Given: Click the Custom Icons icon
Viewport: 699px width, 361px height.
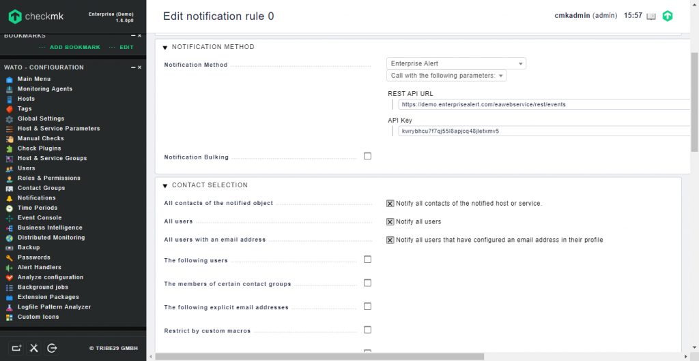Looking at the screenshot, I should tap(10, 317).
